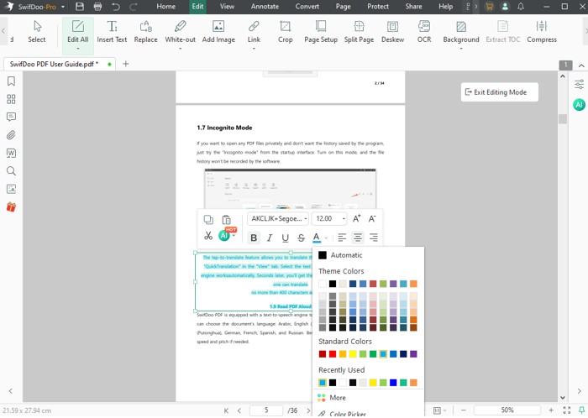This screenshot has width=588, height=418.
Task: Open the bookmarks sidebar panel
Action: click(12, 81)
